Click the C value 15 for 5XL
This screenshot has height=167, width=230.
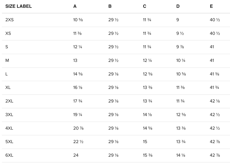145,142
